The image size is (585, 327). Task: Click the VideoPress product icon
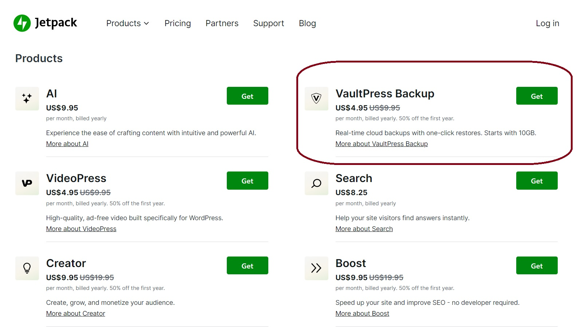coord(27,183)
